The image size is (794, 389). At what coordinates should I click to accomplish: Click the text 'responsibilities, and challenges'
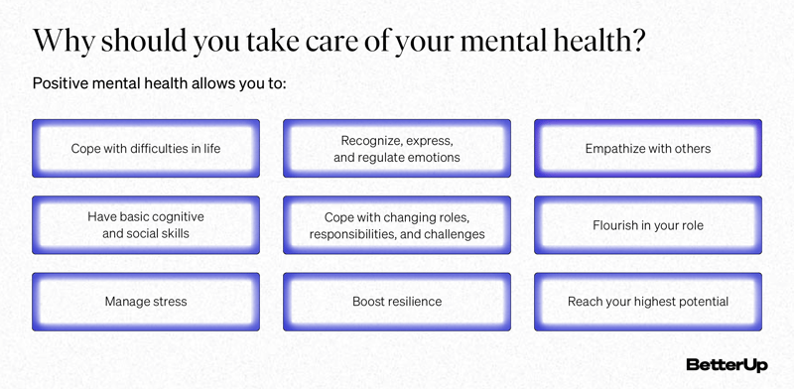click(x=397, y=234)
